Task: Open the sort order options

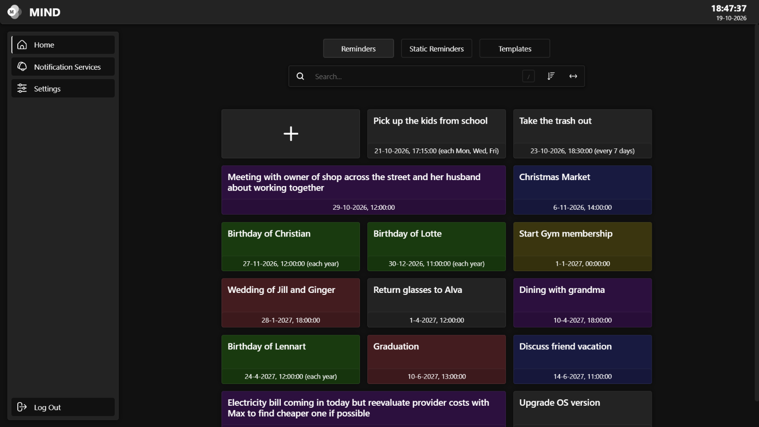Action: coord(551,76)
